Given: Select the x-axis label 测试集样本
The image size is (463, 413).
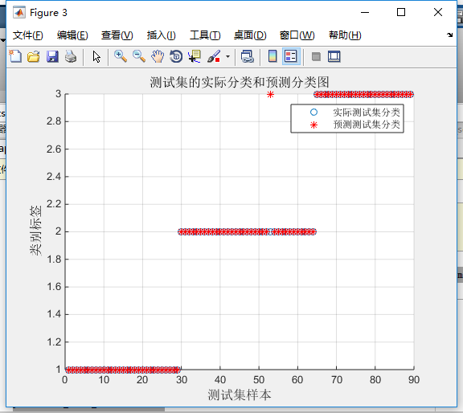Looking at the screenshot, I should [x=240, y=395].
